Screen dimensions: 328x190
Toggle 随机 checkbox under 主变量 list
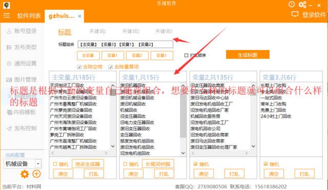[x=55, y=164]
